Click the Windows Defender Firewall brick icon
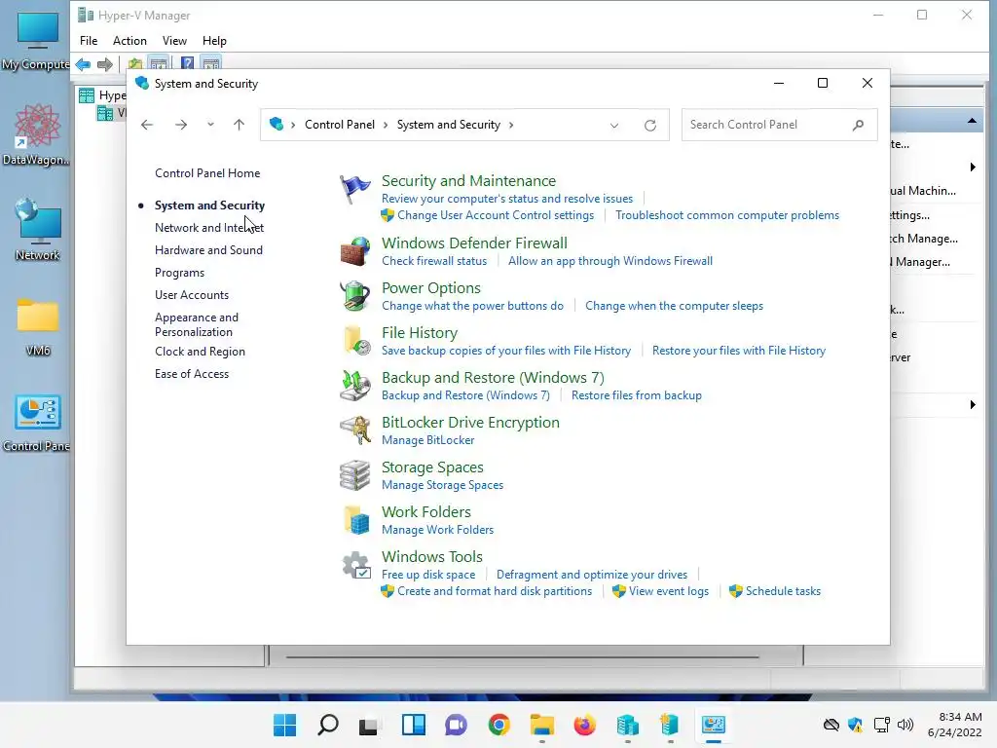The image size is (997, 748). click(354, 251)
